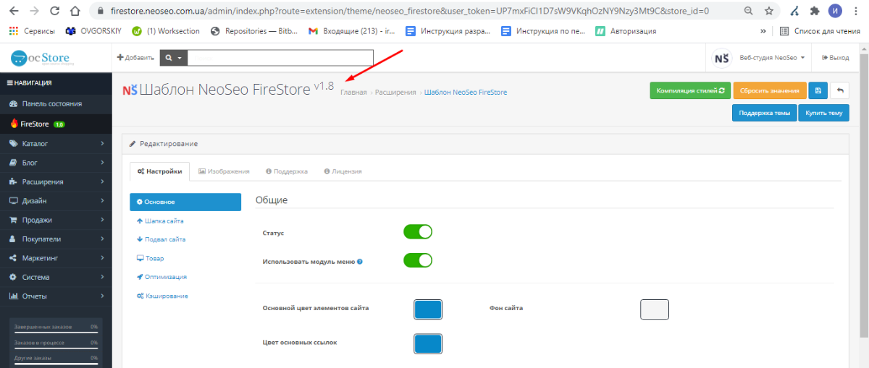
Task: Show more bookmarks with double chevron
Action: [x=763, y=31]
